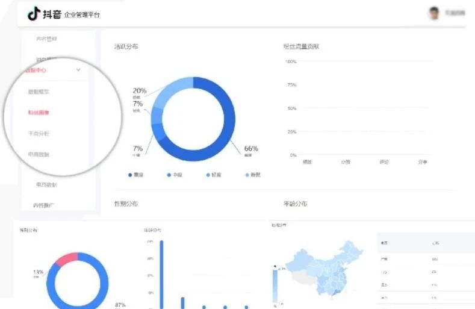475x309 pixels.
Task: Click the 100% y-axis label in traffic chart
Action: [x=291, y=61]
